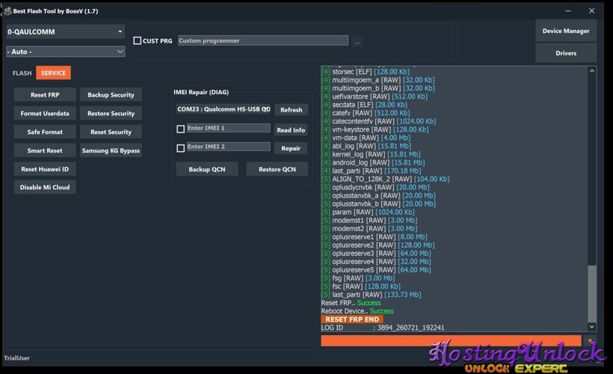Enable the CUST PRG checkbox
This screenshot has width=613, height=374.
138,40
